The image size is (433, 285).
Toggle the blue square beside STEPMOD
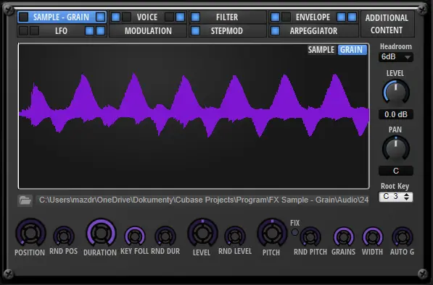click(x=196, y=31)
